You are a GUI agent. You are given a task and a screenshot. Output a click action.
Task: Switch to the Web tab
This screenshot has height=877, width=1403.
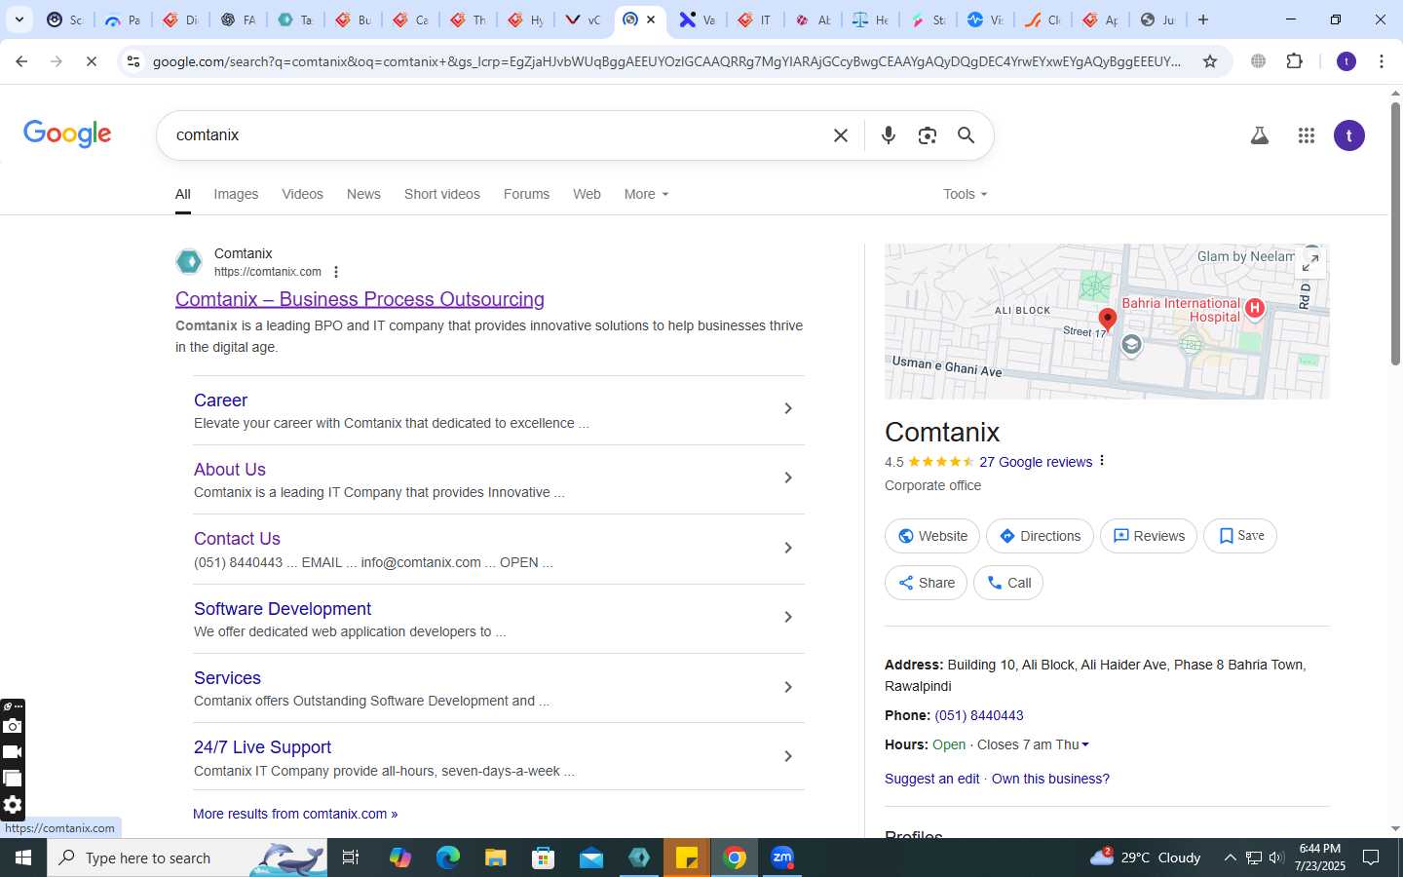pos(587,194)
